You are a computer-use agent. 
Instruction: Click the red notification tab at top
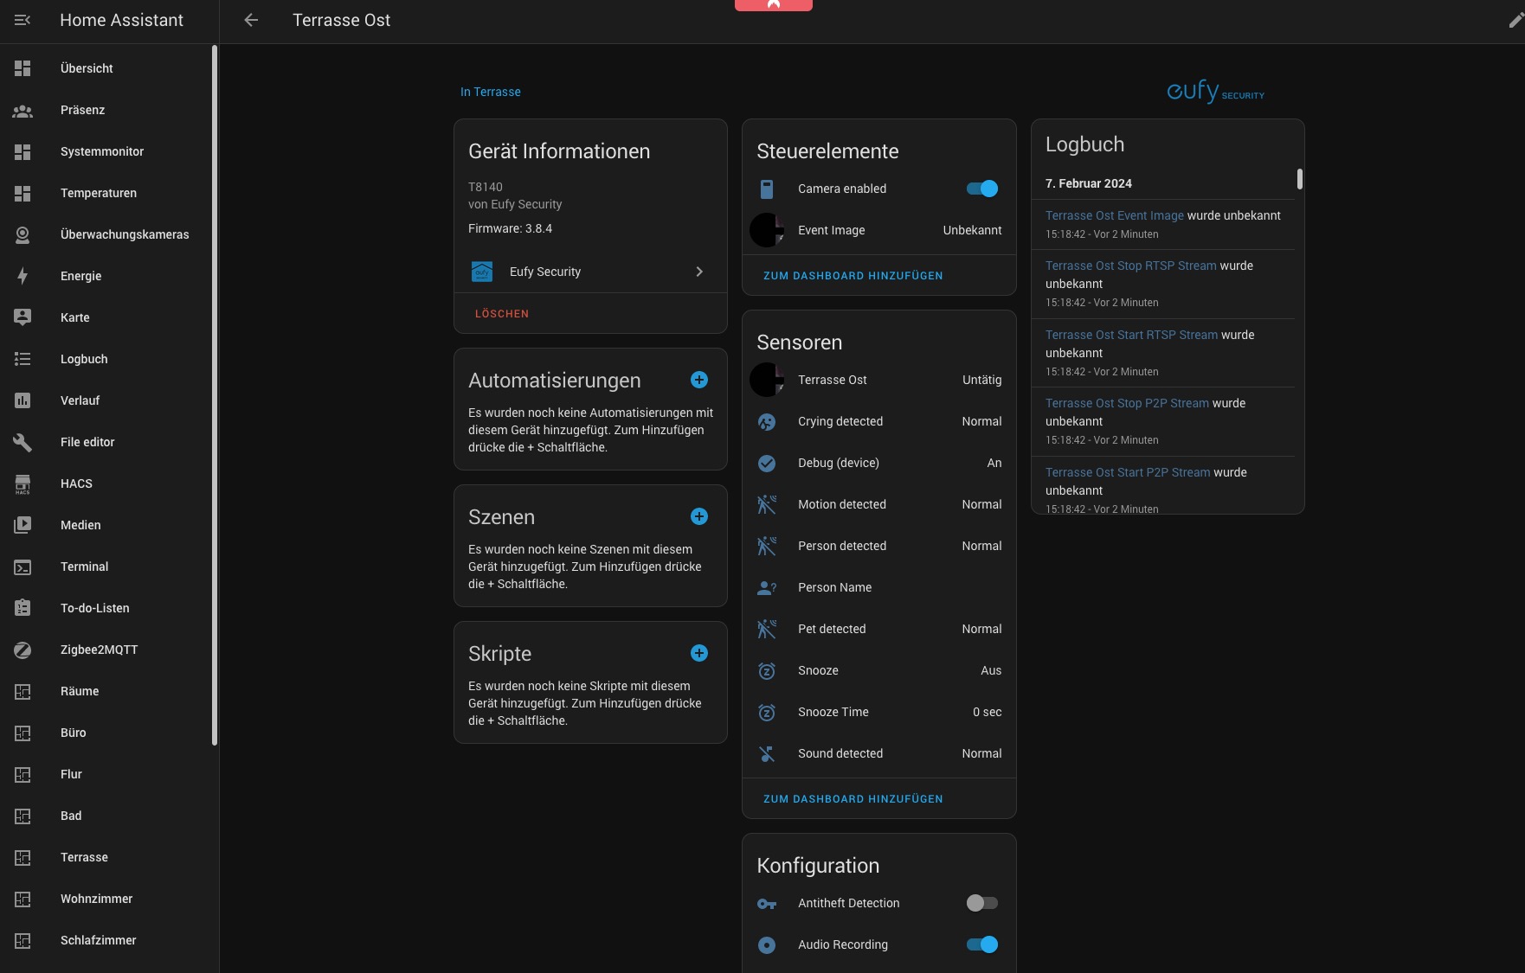coord(774,5)
